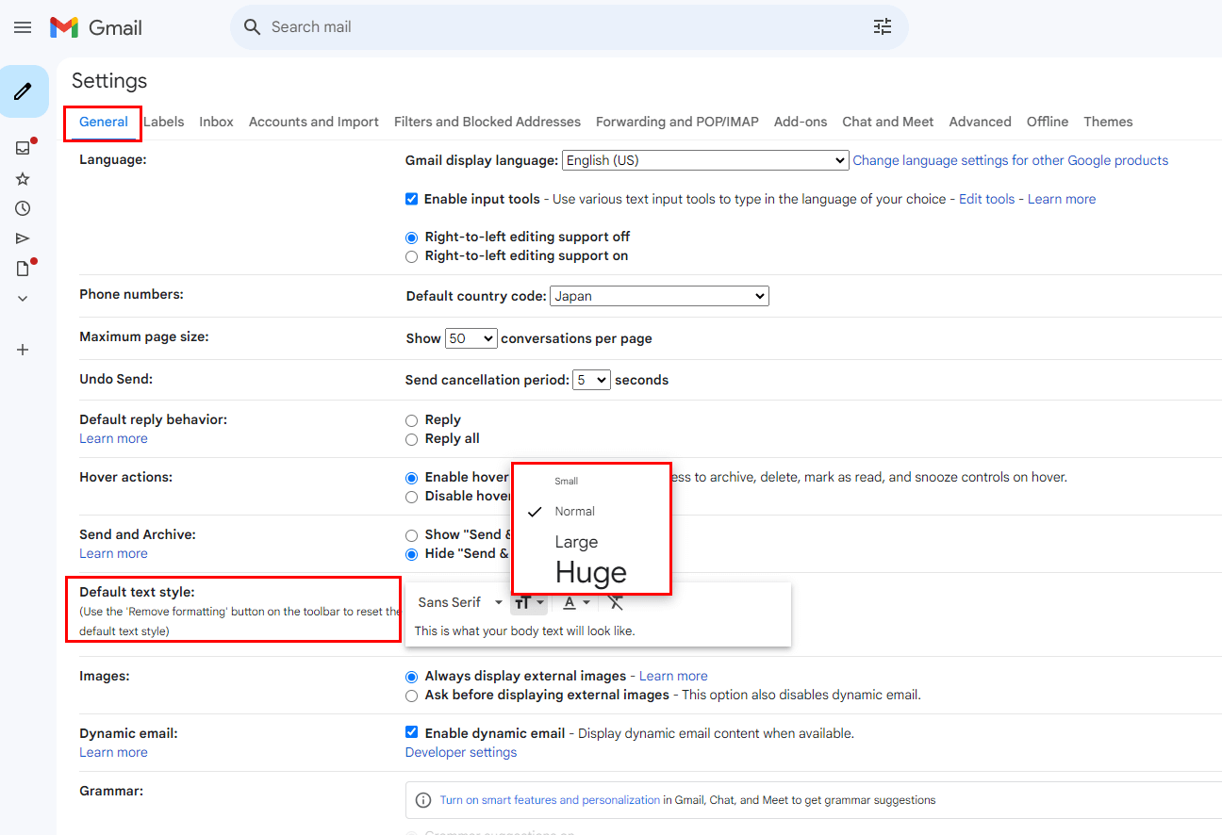Select the Reply all radio button
Screen dimensions: 1222x835
click(x=411, y=439)
